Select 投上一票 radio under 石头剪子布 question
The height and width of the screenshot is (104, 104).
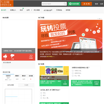click(41, 98)
